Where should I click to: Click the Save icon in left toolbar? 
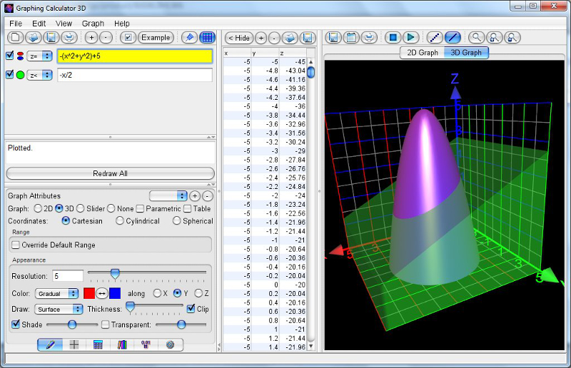click(x=51, y=38)
